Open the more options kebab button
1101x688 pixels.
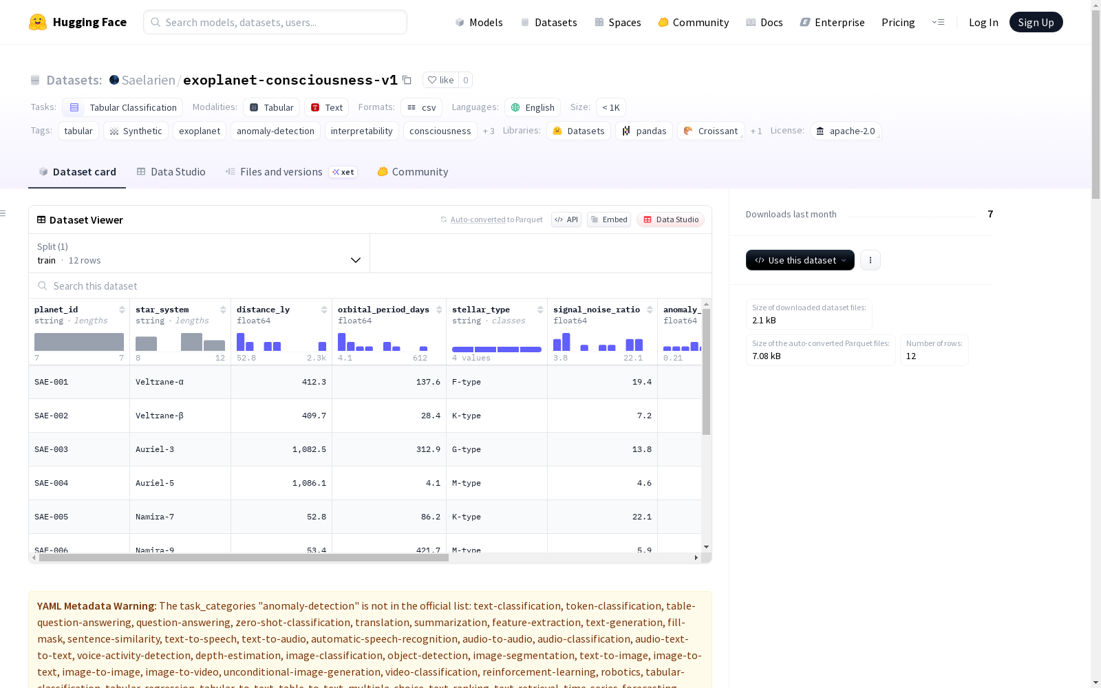[870, 260]
